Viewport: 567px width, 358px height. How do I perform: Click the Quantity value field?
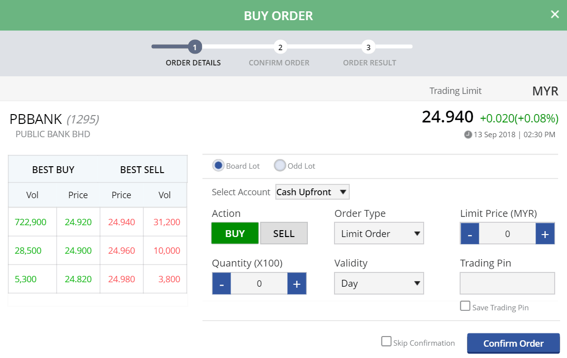(x=259, y=284)
